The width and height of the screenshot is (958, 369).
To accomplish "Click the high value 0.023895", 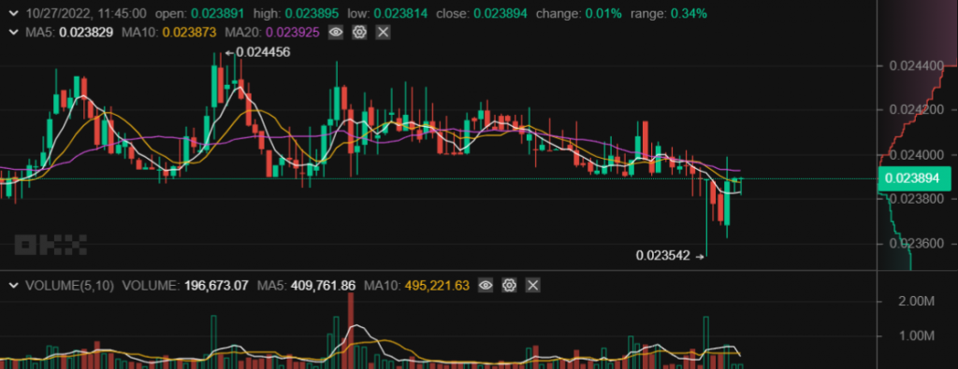I will (312, 13).
